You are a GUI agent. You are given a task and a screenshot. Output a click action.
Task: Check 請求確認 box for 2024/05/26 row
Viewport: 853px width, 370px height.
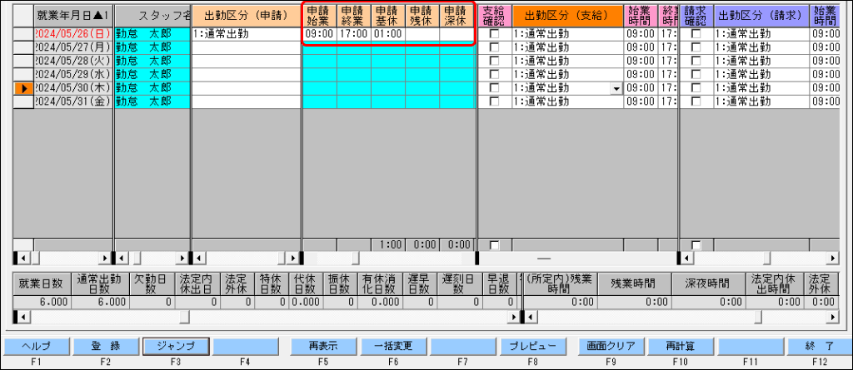coord(696,34)
